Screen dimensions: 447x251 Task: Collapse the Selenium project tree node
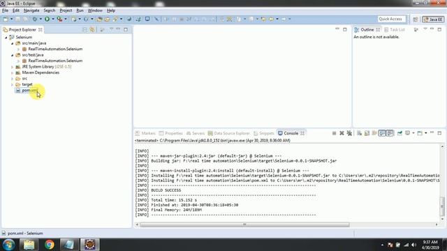click(x=6, y=37)
